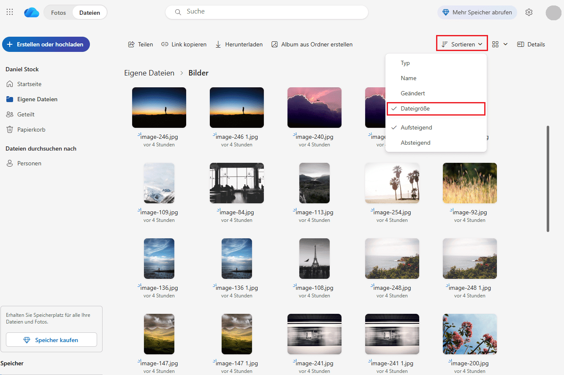Switch sort order to Absteigend
Screen dimensions: 564x375
pyautogui.click(x=415, y=143)
